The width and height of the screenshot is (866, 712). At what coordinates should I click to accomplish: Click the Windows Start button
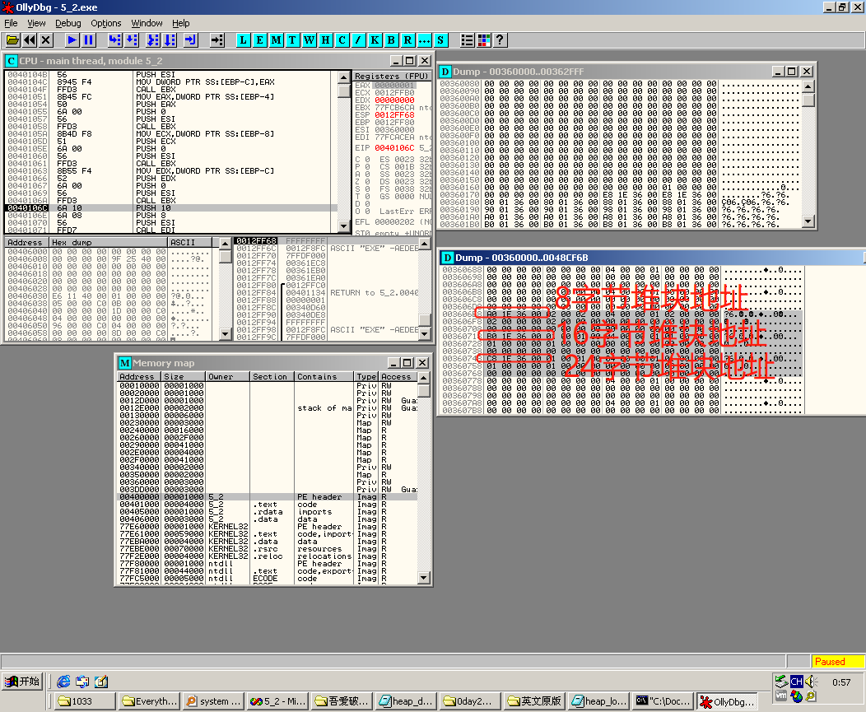tap(22, 682)
